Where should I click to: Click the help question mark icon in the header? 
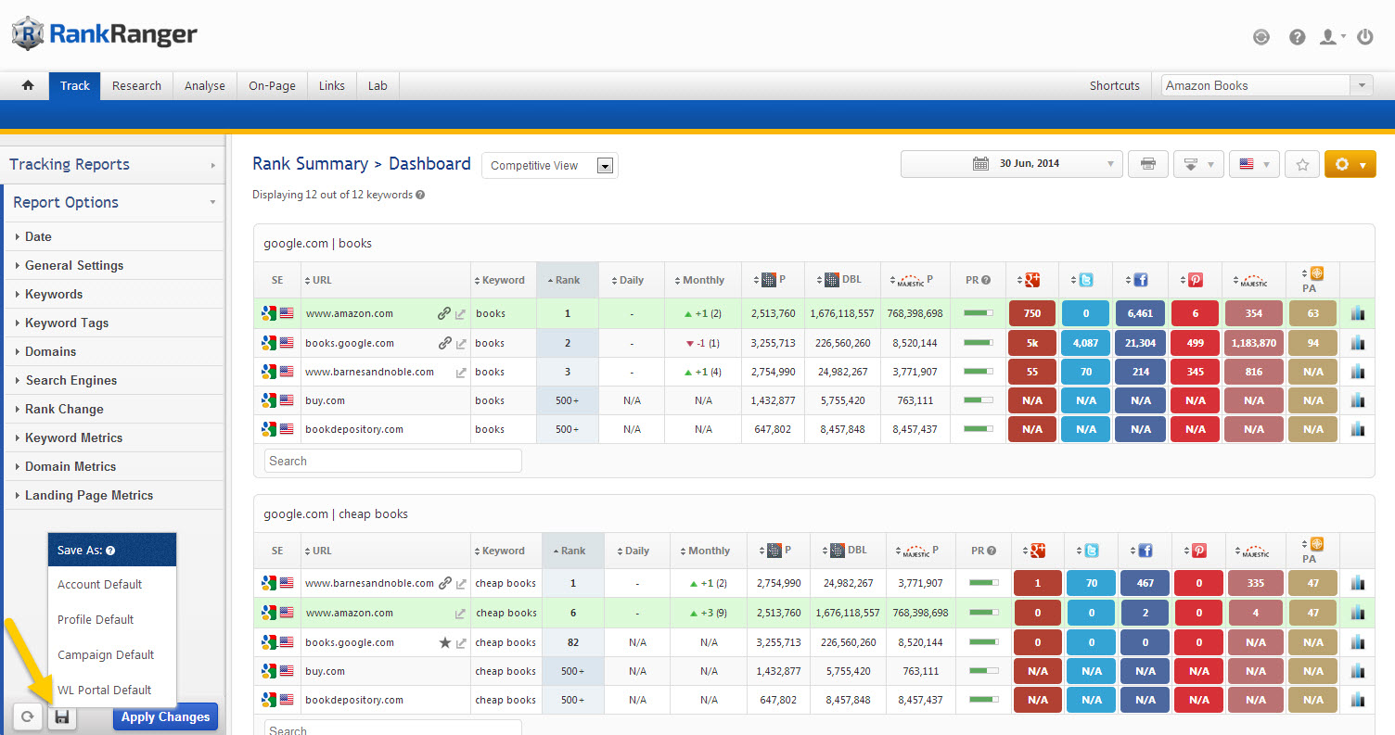click(1298, 37)
